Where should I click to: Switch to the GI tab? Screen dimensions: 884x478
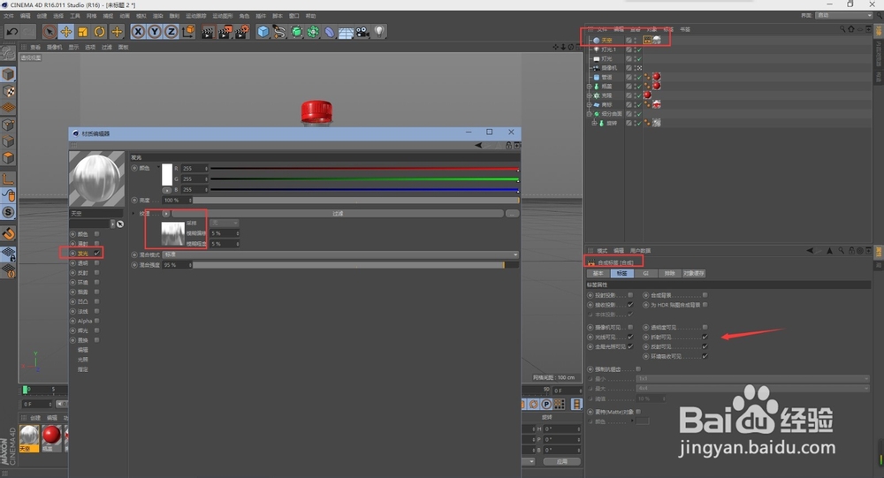pos(646,273)
